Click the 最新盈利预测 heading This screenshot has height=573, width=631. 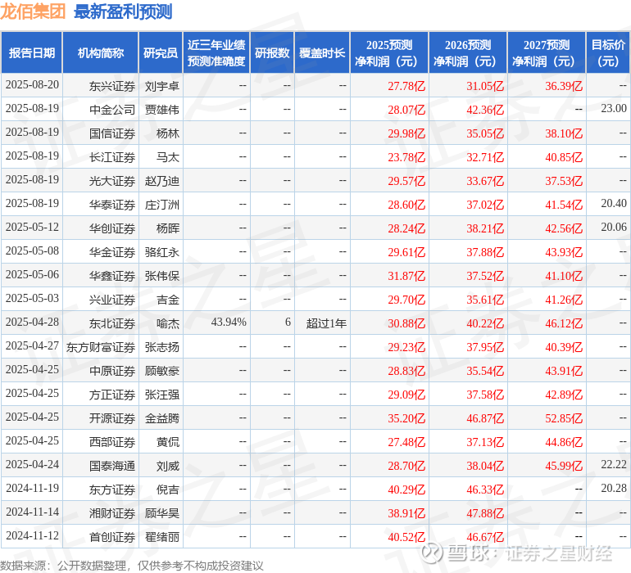[123, 11]
